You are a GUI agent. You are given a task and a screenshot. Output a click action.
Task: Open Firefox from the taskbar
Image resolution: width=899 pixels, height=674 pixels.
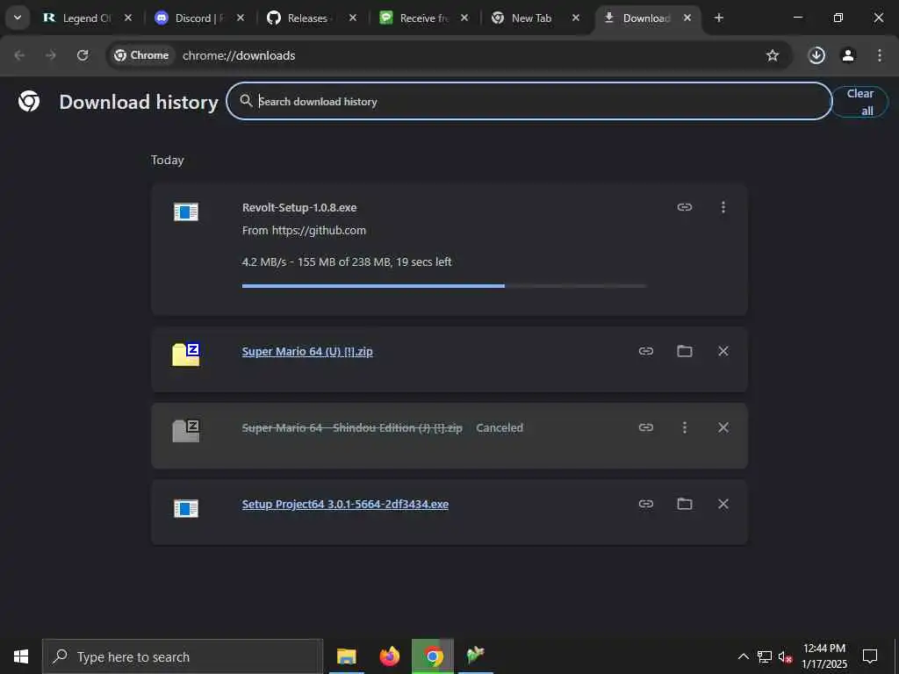click(x=389, y=656)
